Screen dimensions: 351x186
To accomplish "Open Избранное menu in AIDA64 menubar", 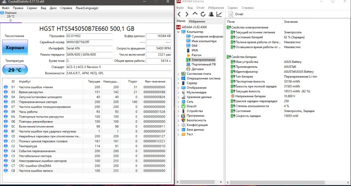I will tap(216, 8).
